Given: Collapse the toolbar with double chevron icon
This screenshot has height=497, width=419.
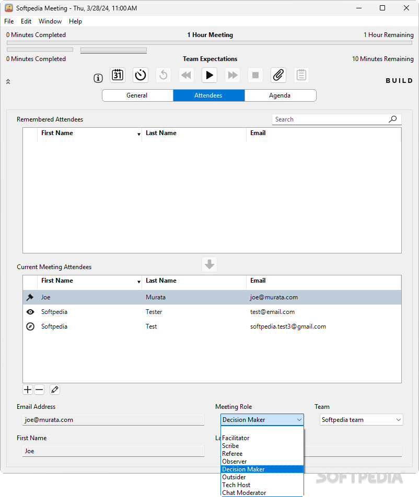Looking at the screenshot, I should [8, 81].
